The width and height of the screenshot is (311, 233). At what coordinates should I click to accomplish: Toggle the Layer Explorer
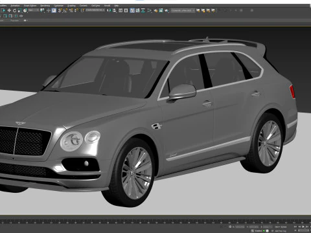(126, 10)
